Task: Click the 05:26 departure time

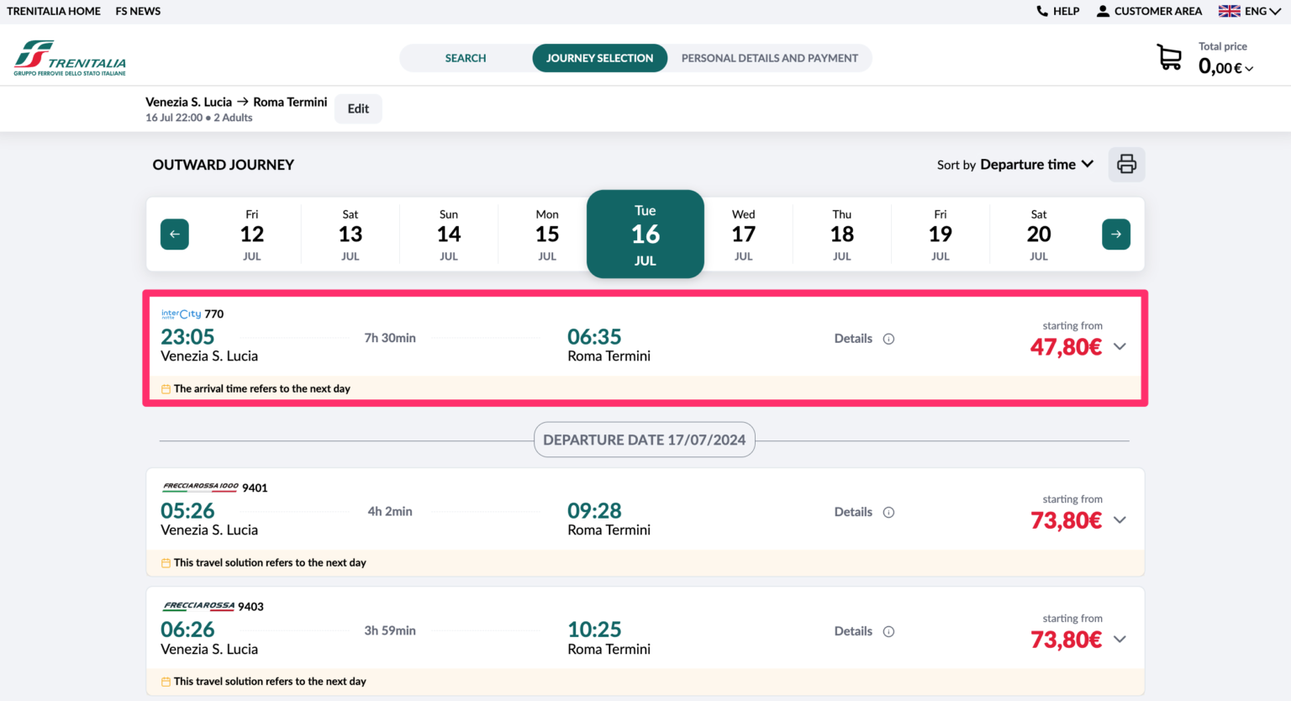Action: [x=187, y=511]
